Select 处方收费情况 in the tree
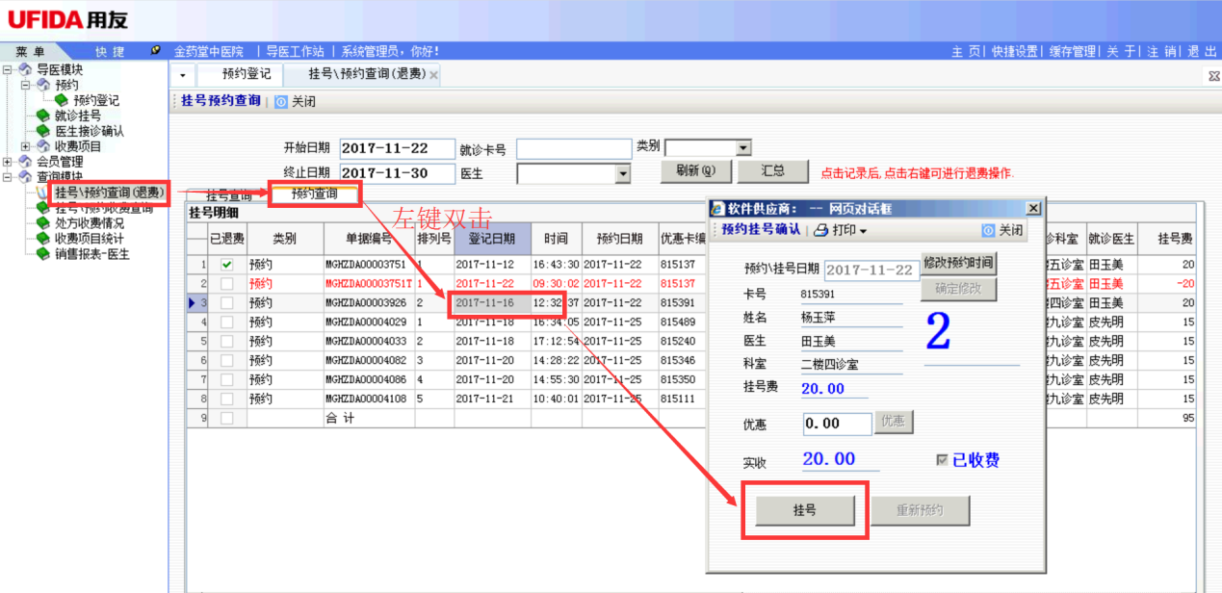Screen dimensions: 1222x593 click(90, 223)
